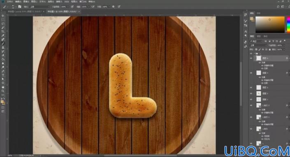
Task: Click the rainbow hue slider strip
Action: coord(288,24)
